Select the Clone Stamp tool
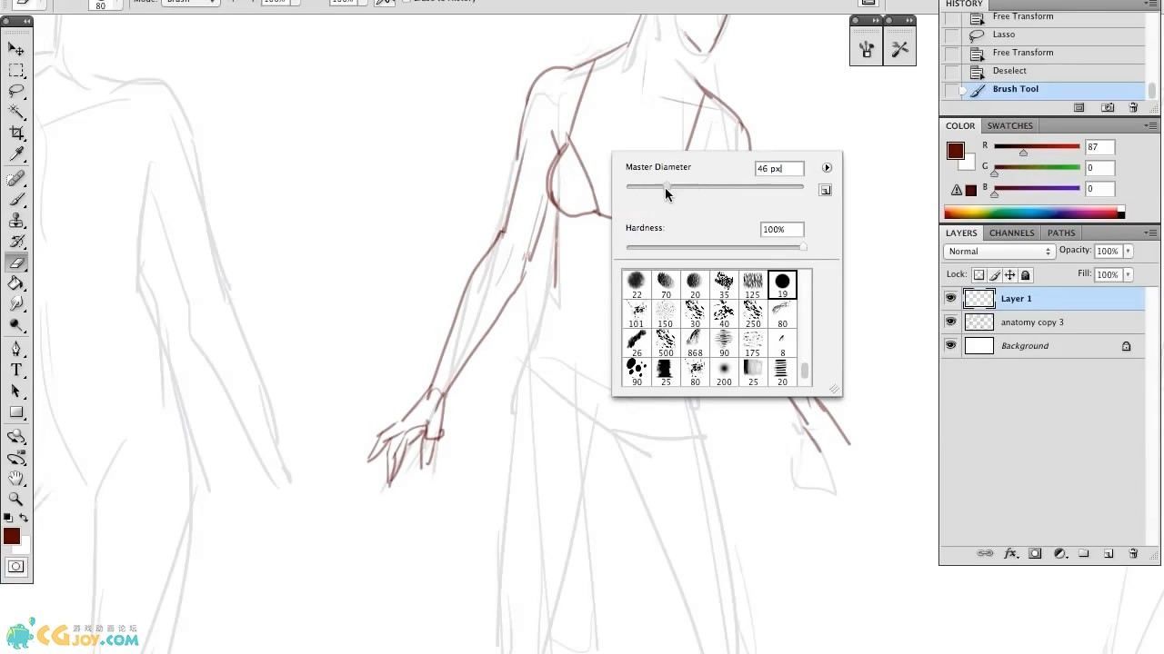The height and width of the screenshot is (654, 1164). (x=16, y=221)
